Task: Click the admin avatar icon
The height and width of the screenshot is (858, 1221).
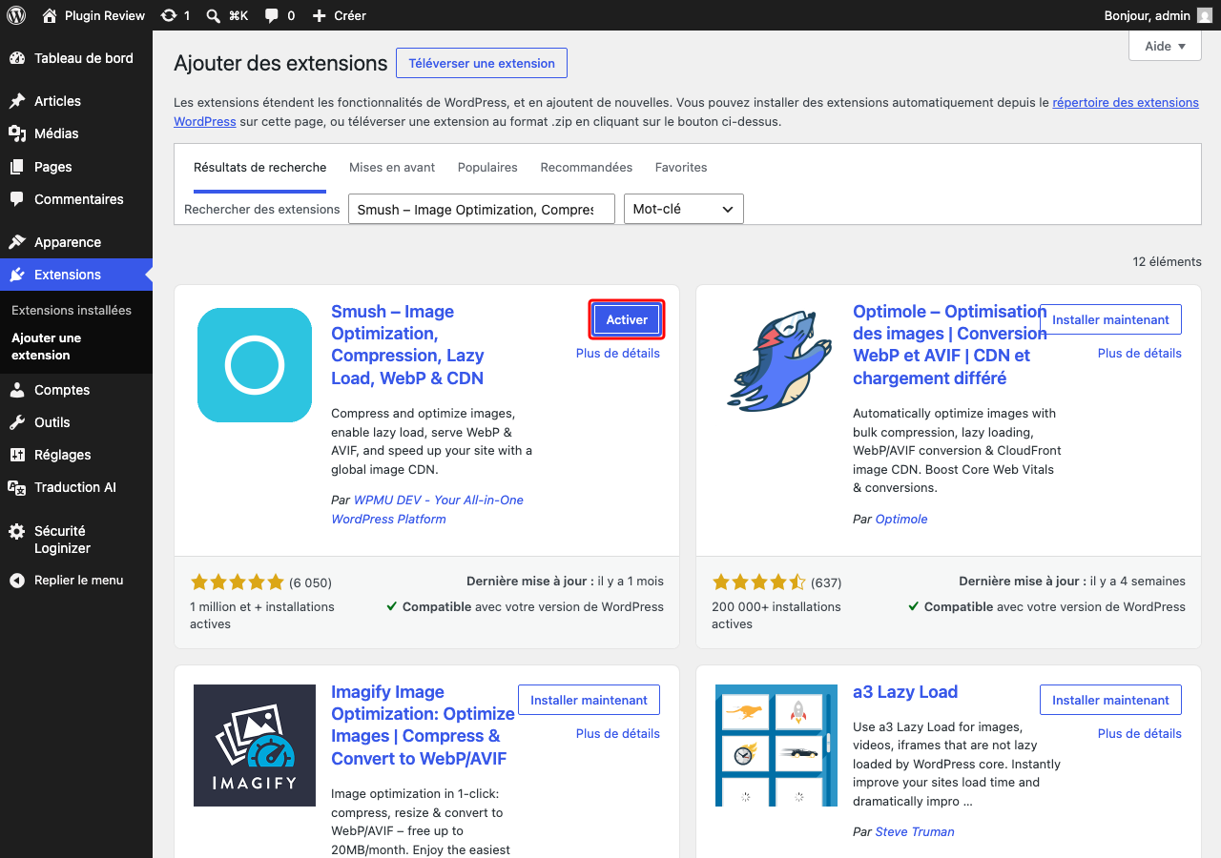Action: pos(1205,15)
